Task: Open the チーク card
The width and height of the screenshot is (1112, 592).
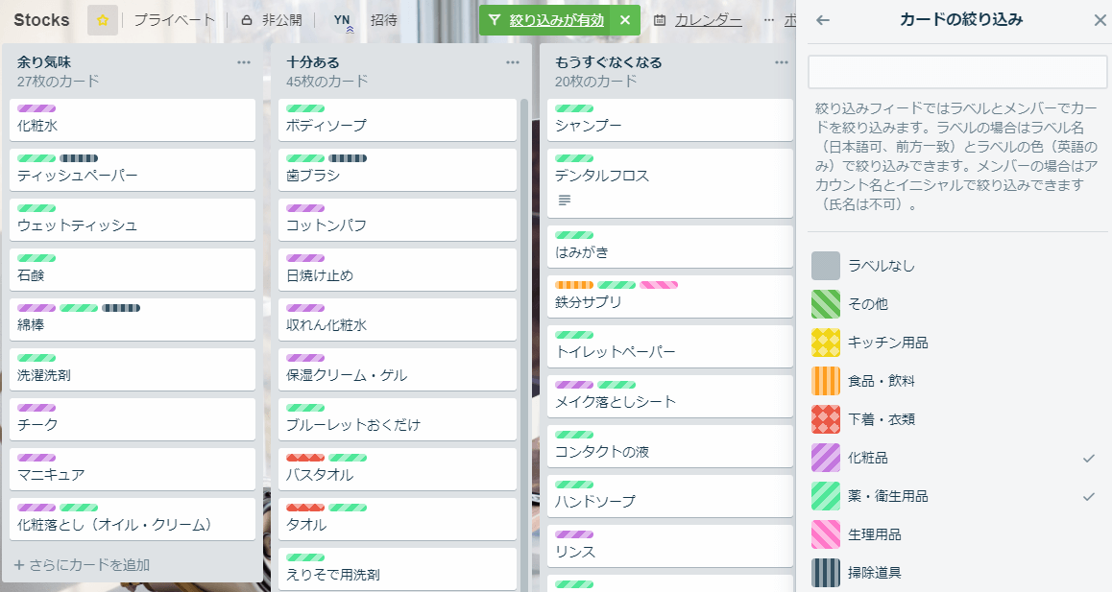Action: point(132,419)
